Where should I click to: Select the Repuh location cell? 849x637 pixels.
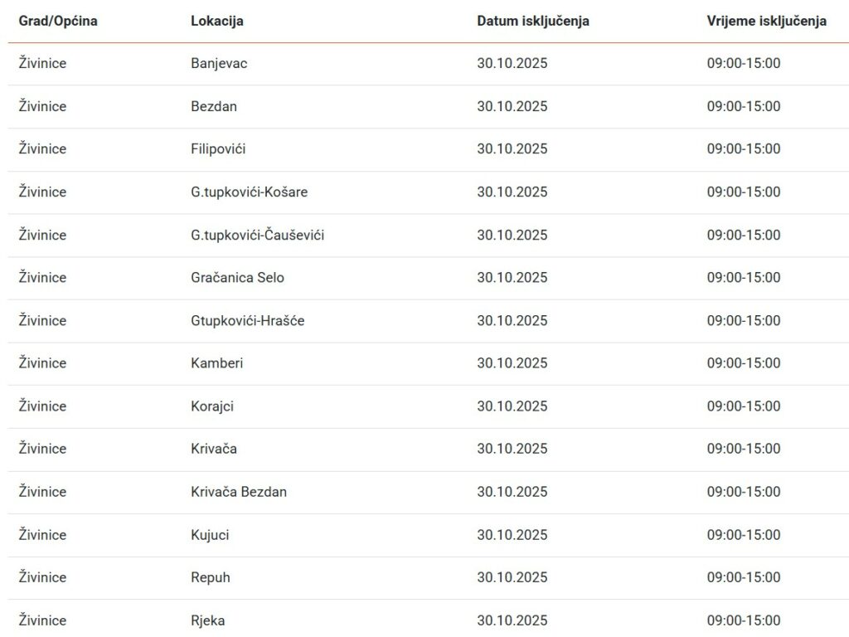211,578
